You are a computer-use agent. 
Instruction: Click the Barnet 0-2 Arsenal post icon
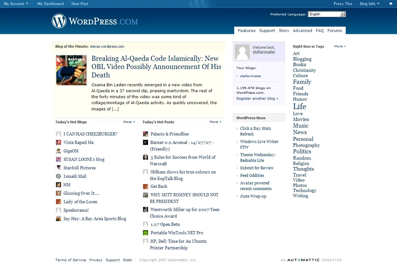click(x=146, y=142)
